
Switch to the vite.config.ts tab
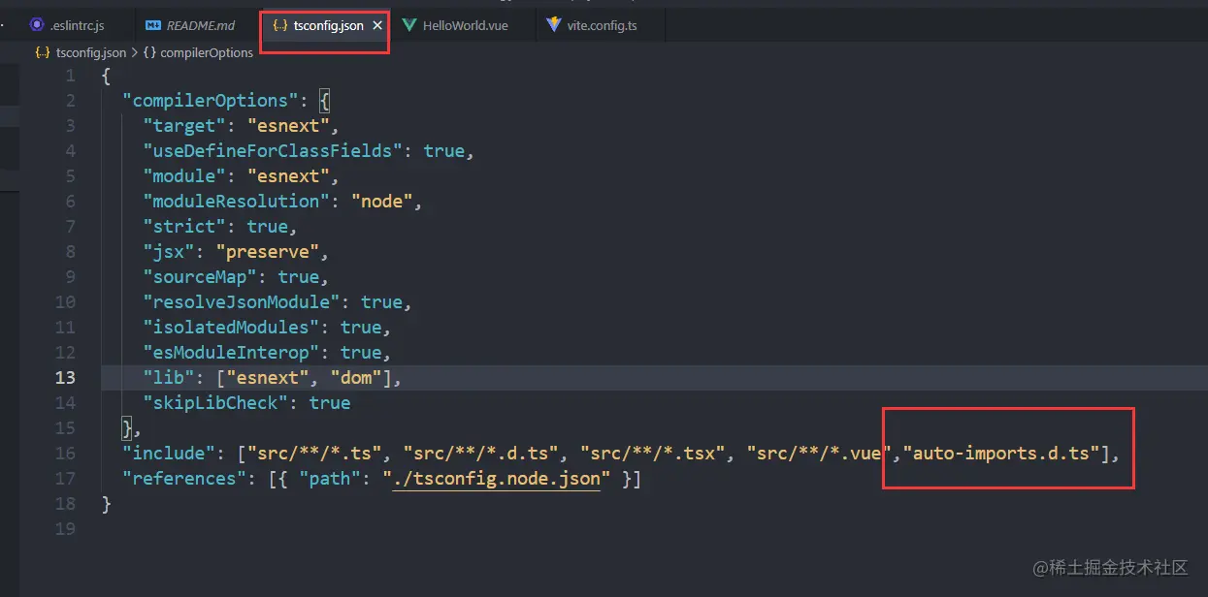pos(602,25)
